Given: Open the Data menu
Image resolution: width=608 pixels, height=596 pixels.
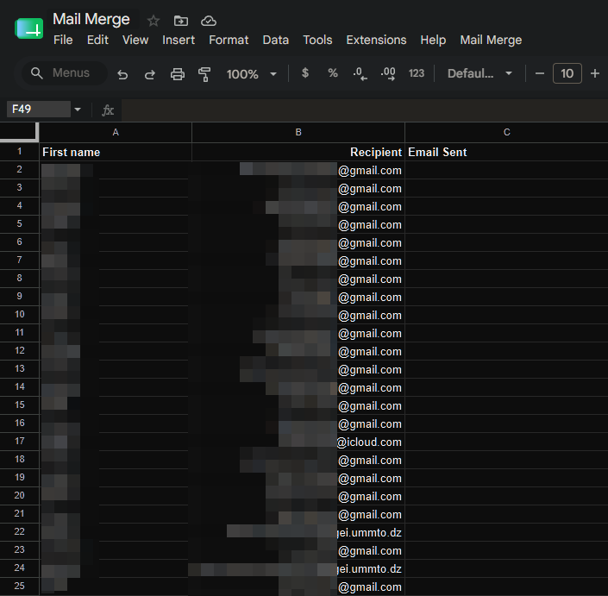Looking at the screenshot, I should pos(276,40).
